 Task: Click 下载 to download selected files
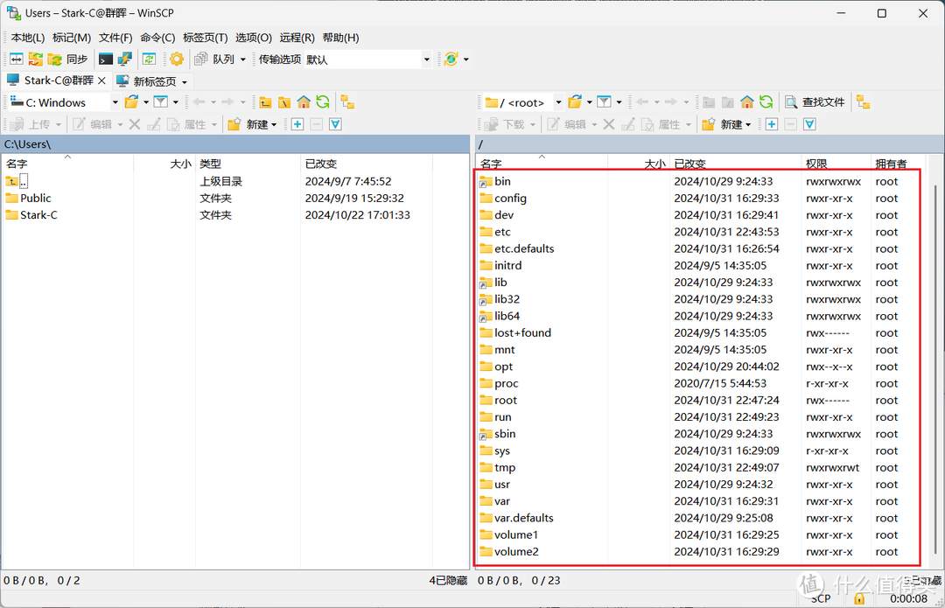tap(509, 123)
